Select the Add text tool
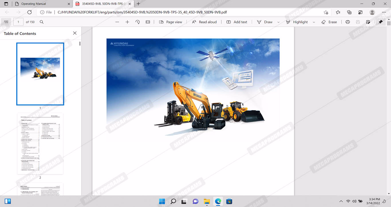Image resolution: width=391 pixels, height=207 pixels. point(237,22)
